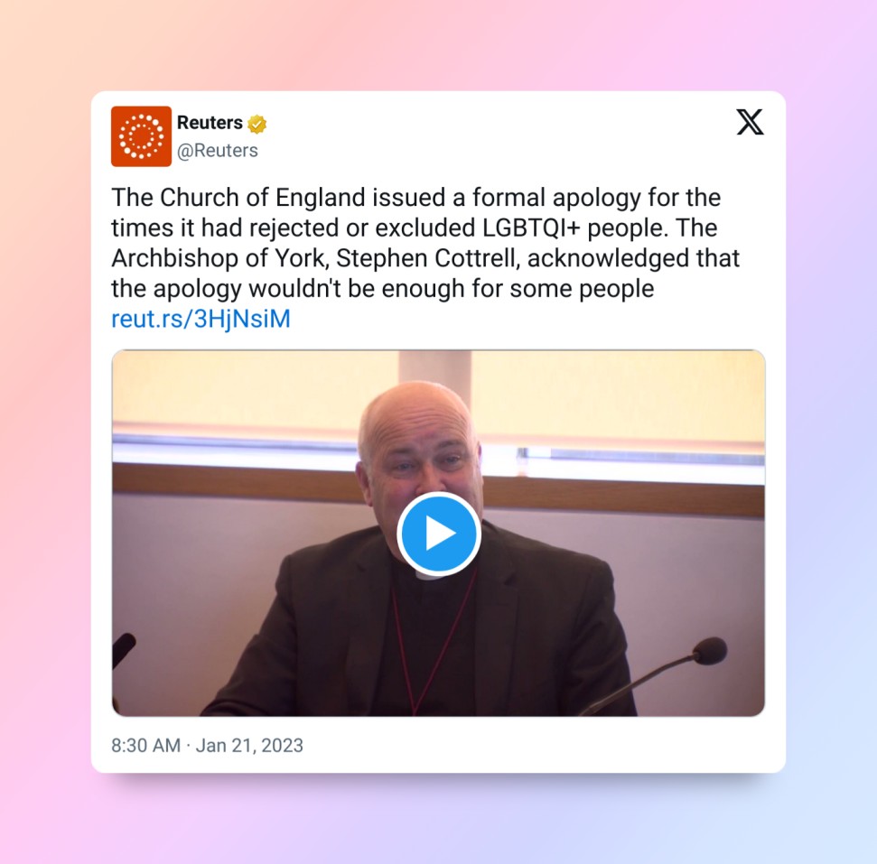Open the Reuters profile avatar logo
This screenshot has height=864, width=877.
pyautogui.click(x=141, y=136)
